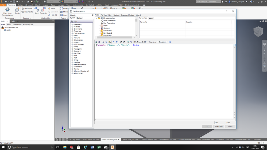
Task: Click the Save icon in Quick Access toolbar
Action: [14, 2]
